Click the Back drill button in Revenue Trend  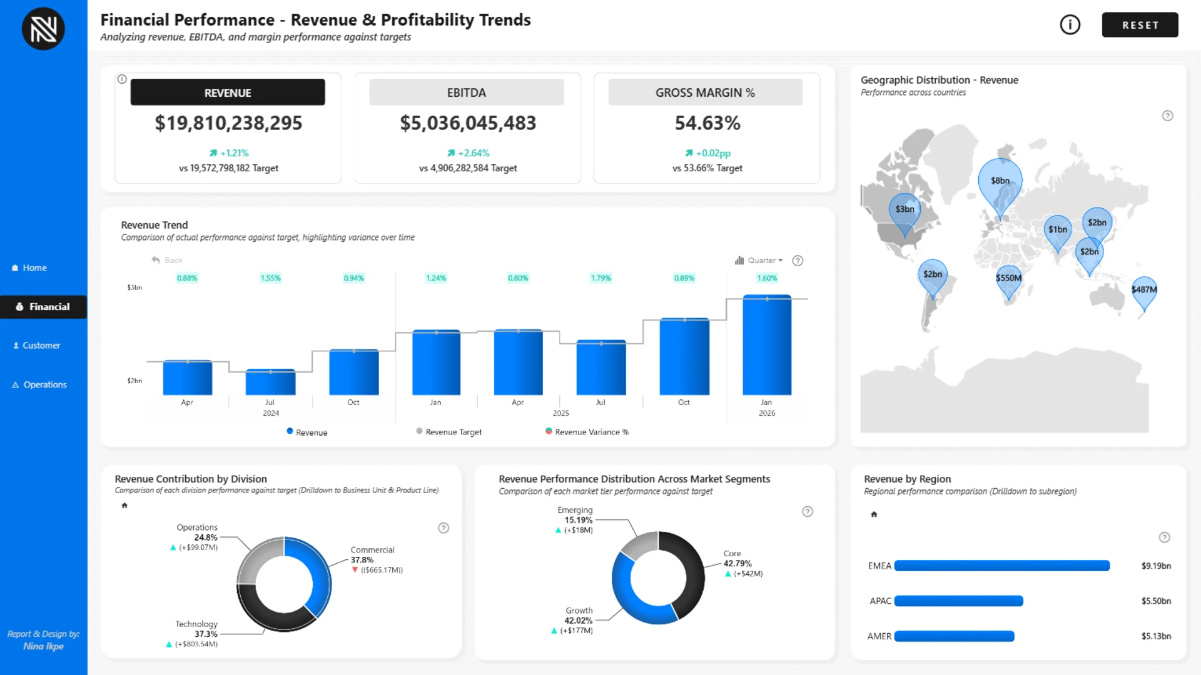tap(166, 260)
